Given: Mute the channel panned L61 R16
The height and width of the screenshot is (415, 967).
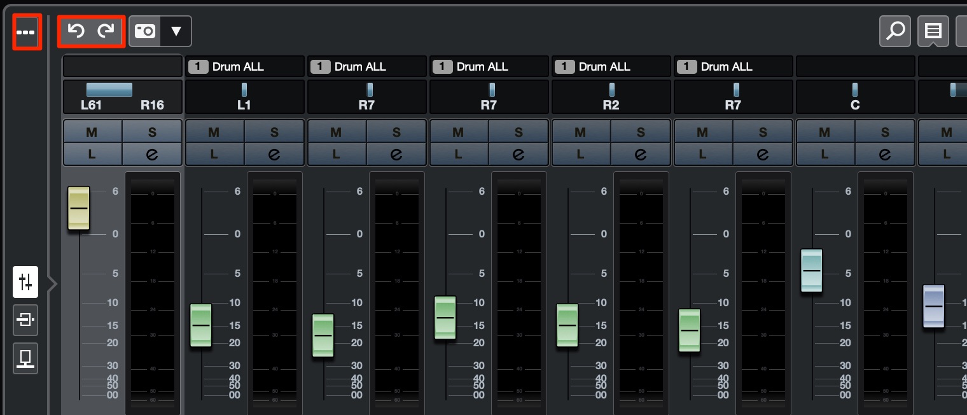Looking at the screenshot, I should pos(92,132).
